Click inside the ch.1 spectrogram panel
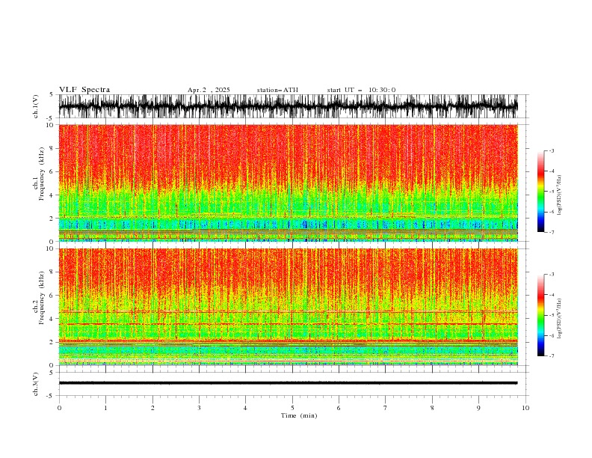 point(288,183)
